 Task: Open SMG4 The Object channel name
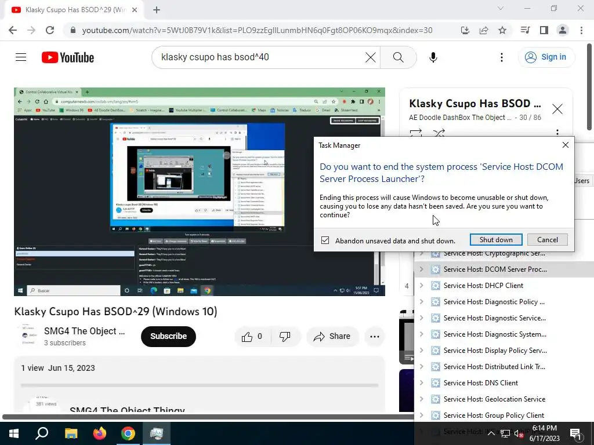pyautogui.click(x=85, y=331)
